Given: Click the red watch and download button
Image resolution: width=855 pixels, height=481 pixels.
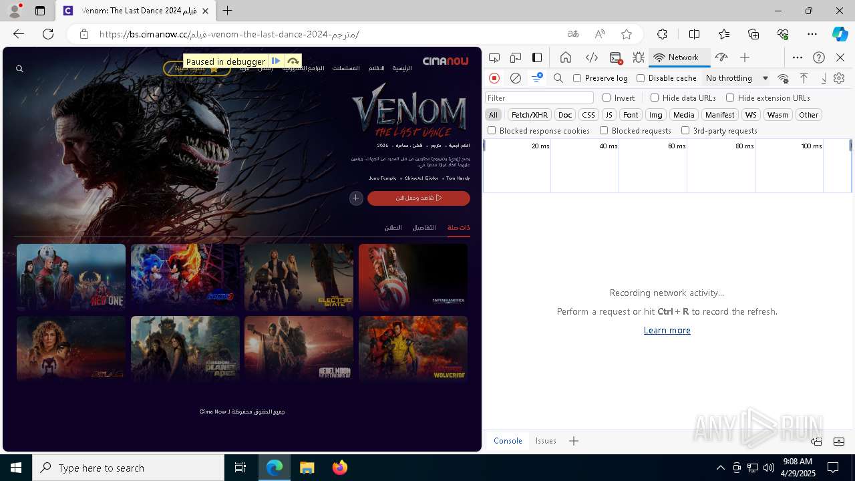Looking at the screenshot, I should click(419, 198).
